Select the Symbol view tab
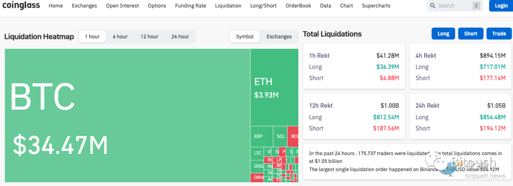513x186 pixels. tap(245, 37)
